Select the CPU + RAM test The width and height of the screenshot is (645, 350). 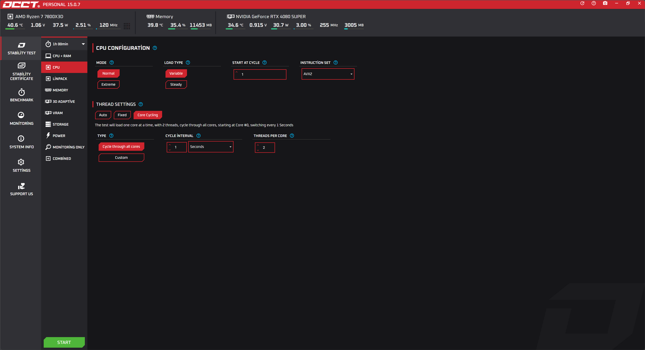point(64,56)
